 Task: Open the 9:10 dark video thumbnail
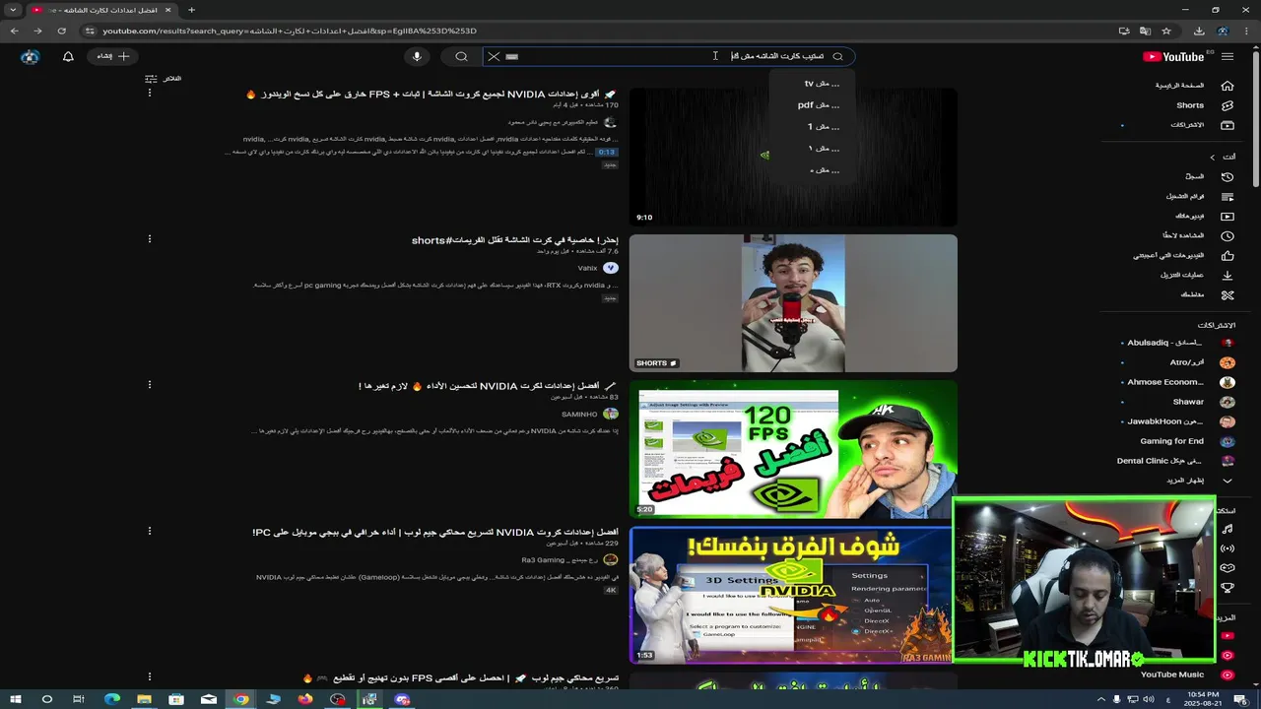click(x=793, y=158)
